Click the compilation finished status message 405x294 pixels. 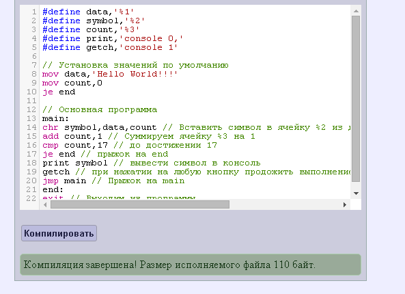[191, 265]
